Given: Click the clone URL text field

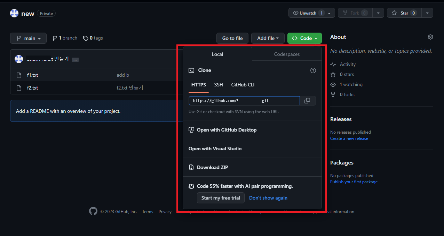Looking at the screenshot, I should click(244, 101).
